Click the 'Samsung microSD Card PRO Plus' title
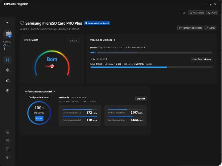This screenshot has width=222, height=166. pos(54,23)
